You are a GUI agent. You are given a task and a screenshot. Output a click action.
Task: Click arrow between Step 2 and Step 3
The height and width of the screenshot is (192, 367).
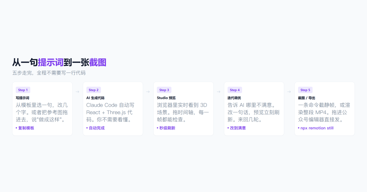pos(148,92)
